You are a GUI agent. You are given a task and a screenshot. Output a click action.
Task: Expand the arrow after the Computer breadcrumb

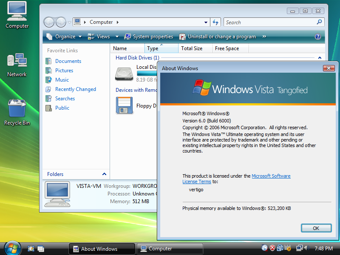click(118, 22)
